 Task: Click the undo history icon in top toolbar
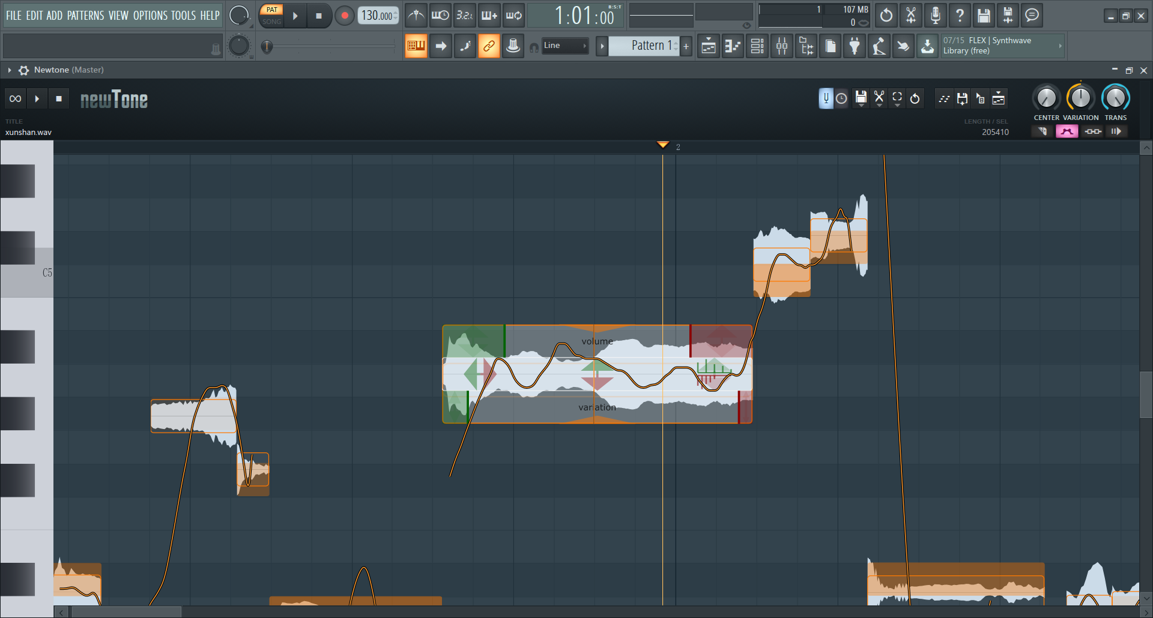click(x=886, y=16)
